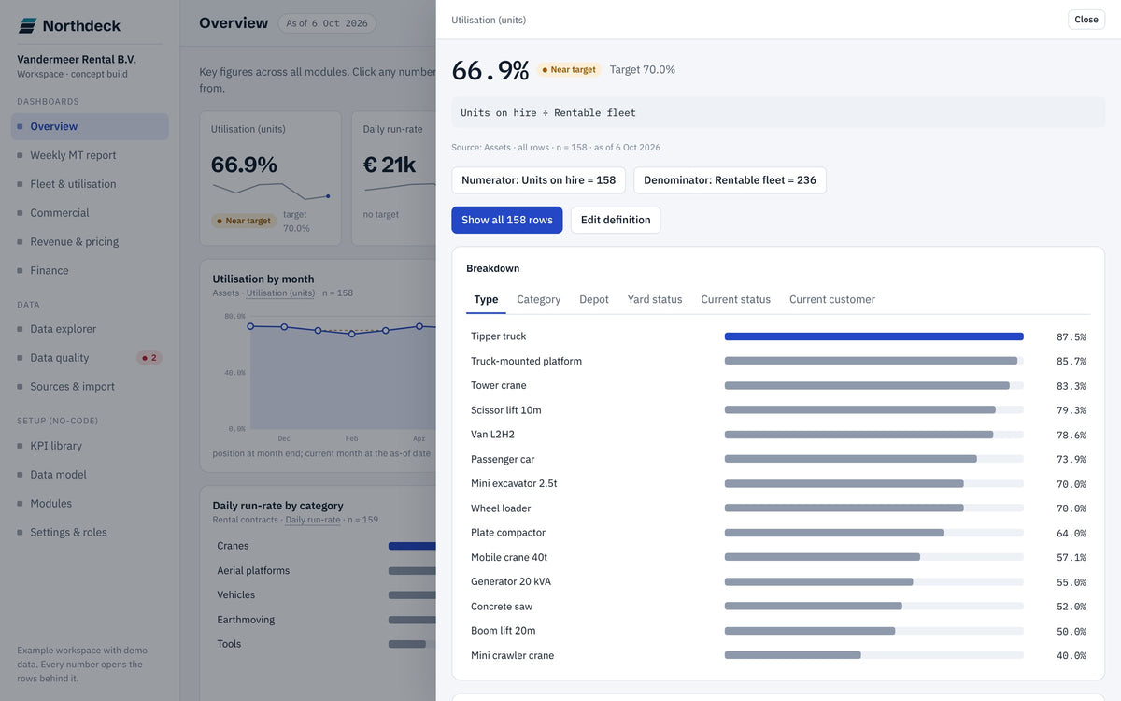Click the Numerator: Units on hire chip
This screenshot has width=1121, height=701.
pos(539,180)
